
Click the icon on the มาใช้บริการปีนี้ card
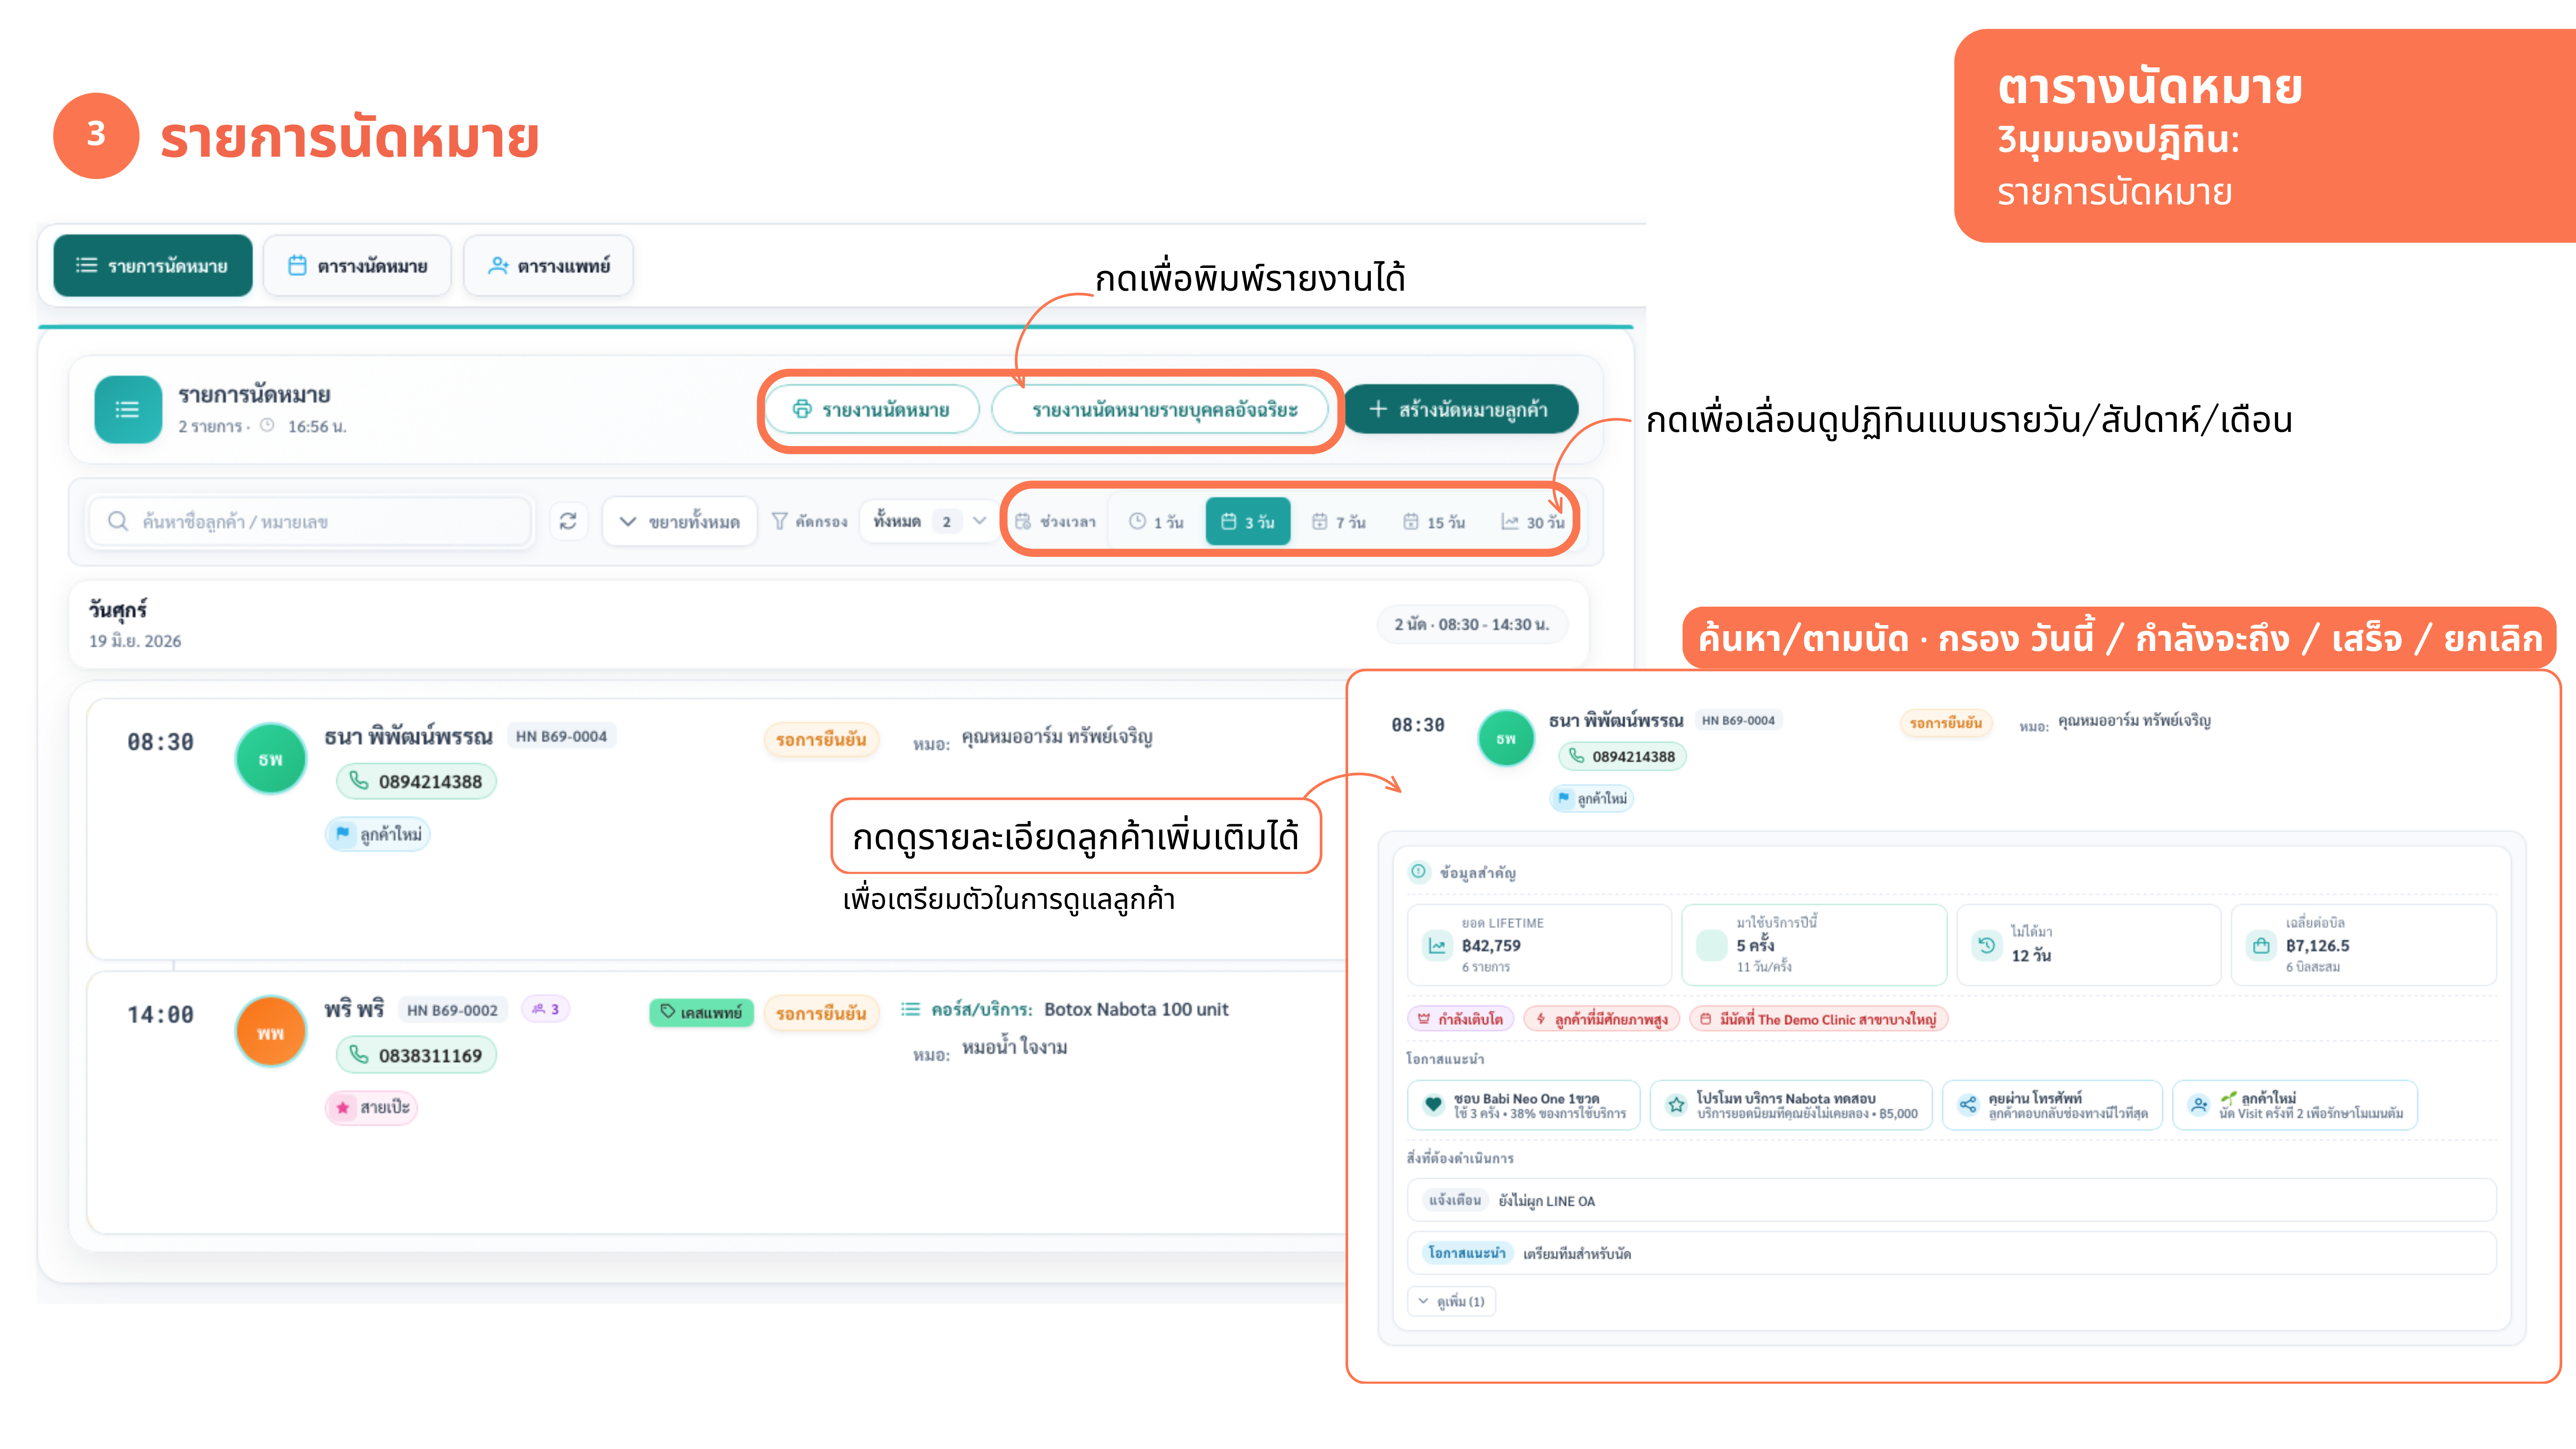coord(1712,945)
